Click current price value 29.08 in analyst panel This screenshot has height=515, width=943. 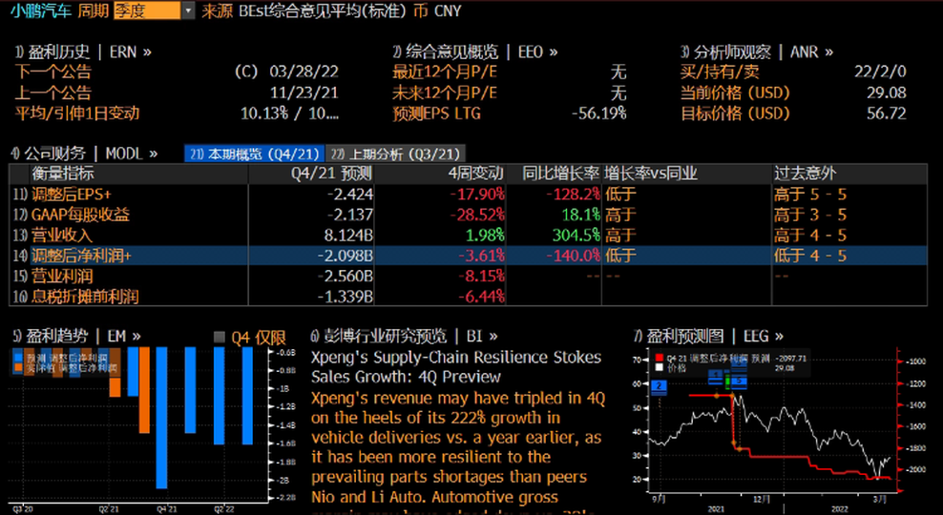[x=887, y=93]
